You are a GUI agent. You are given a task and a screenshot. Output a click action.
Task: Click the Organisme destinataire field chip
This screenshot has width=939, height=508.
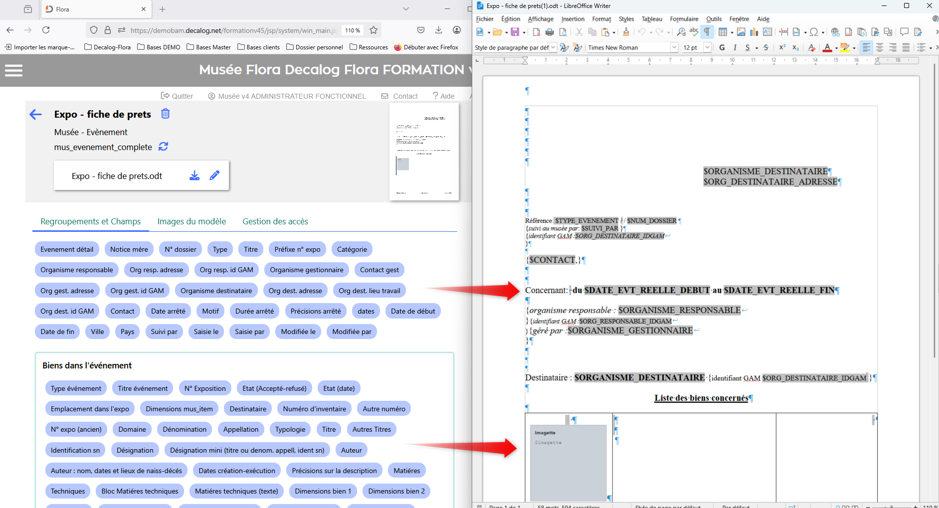[216, 291]
